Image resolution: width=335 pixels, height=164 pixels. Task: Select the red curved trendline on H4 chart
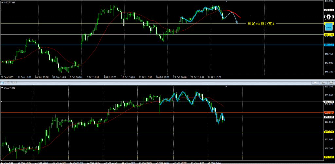[235, 13]
